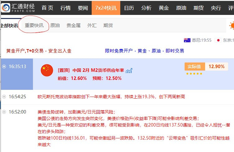Click the Japanese flag beside 东京 time
The height and width of the screenshot is (152, 234).
pos(218,40)
